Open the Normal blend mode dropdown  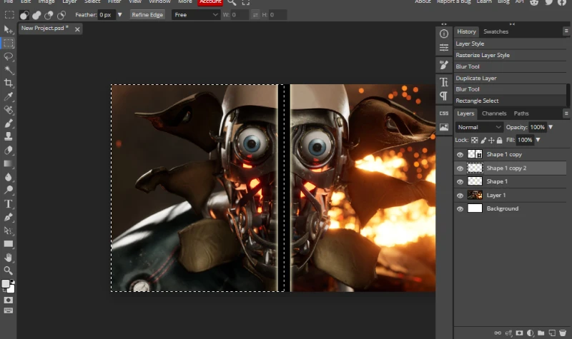tap(479, 127)
